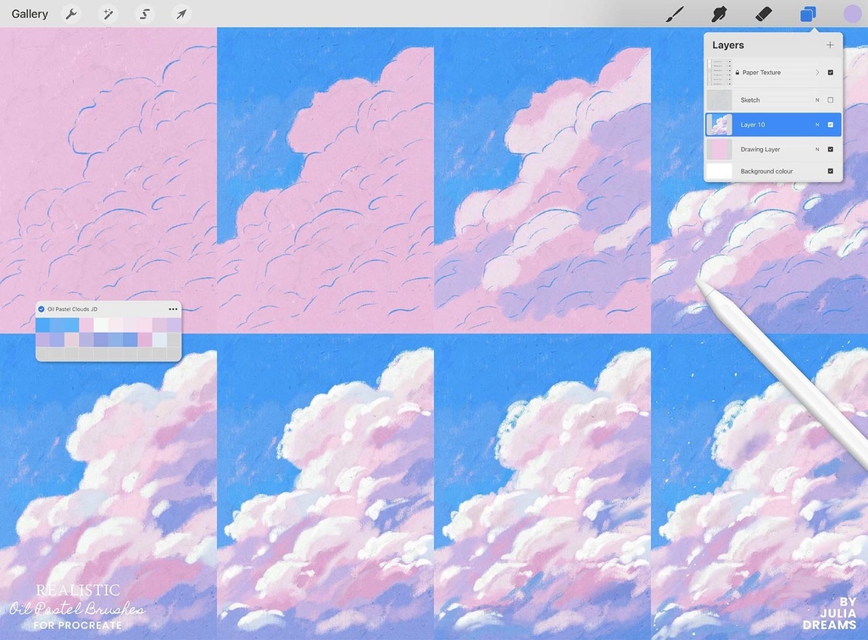Toggle visibility of the Paper Texture group
The image size is (868, 640).
pos(831,72)
